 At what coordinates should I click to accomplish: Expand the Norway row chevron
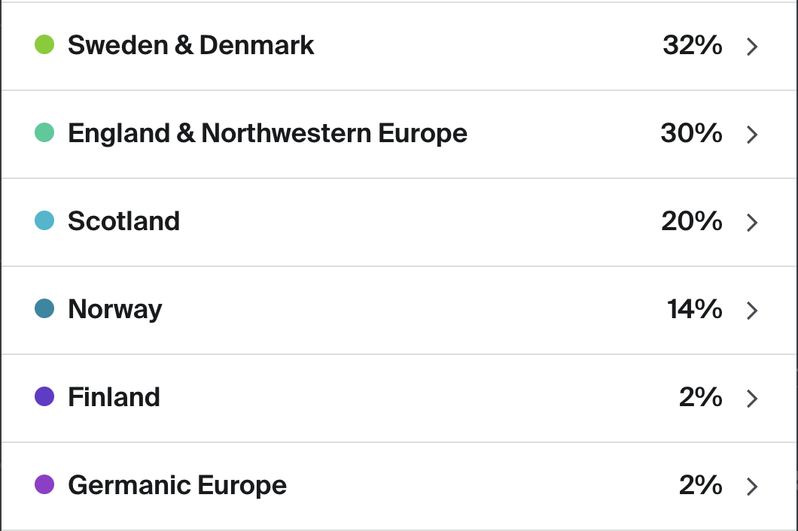tap(751, 311)
